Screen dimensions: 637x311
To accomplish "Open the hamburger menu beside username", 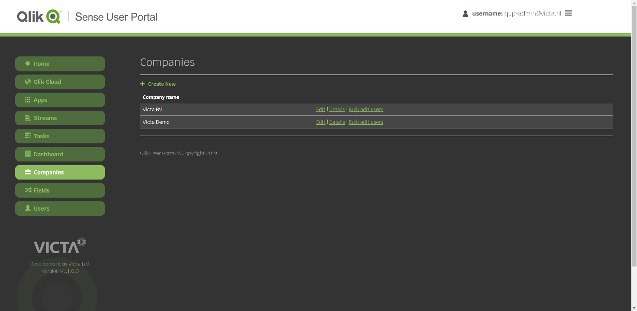I will coord(568,13).
